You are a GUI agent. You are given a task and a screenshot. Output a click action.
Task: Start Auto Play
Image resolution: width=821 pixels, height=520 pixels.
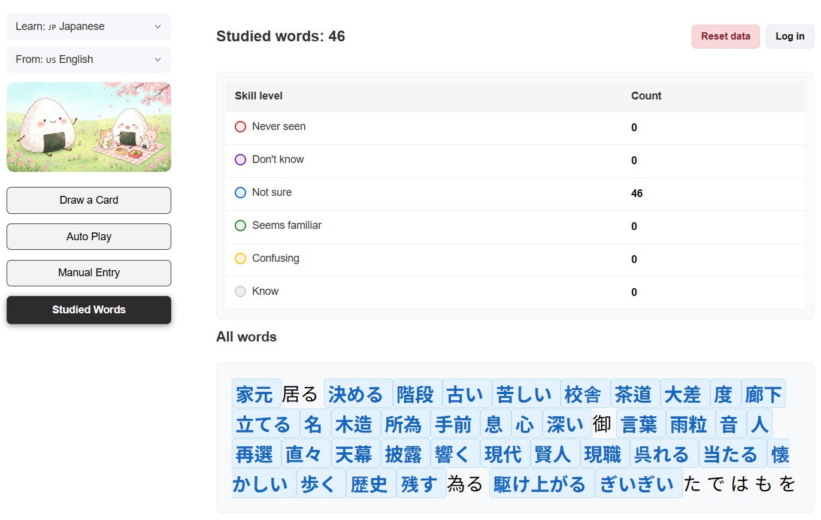click(89, 237)
